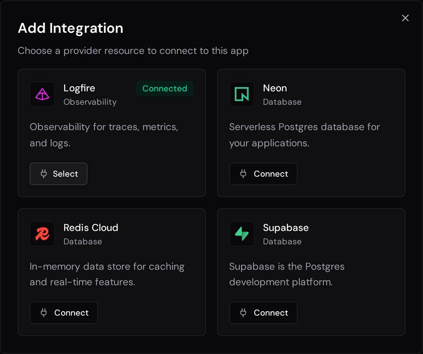Click the Database label under Supabase

tap(282, 242)
